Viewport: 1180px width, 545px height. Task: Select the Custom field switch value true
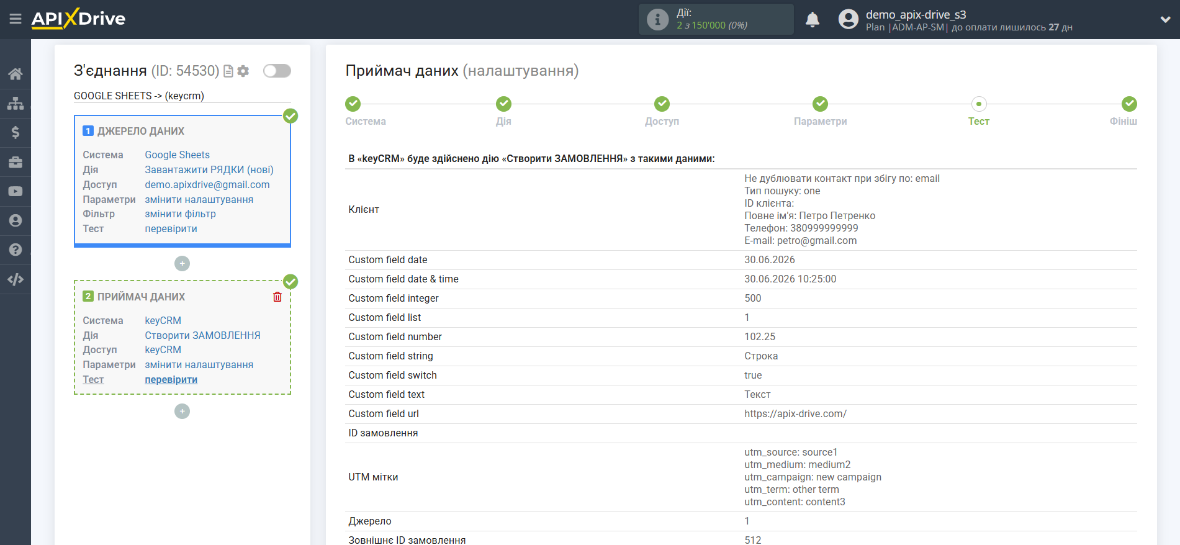pyautogui.click(x=753, y=376)
